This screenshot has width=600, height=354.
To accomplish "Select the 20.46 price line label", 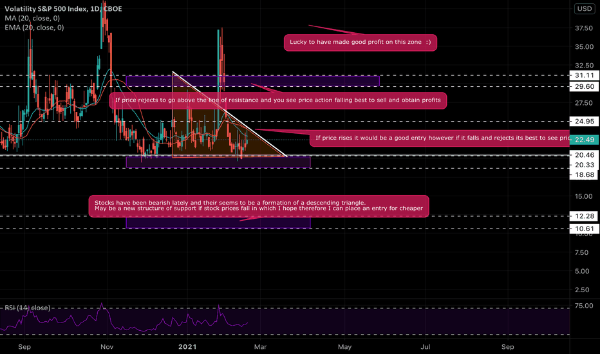I will [585, 155].
